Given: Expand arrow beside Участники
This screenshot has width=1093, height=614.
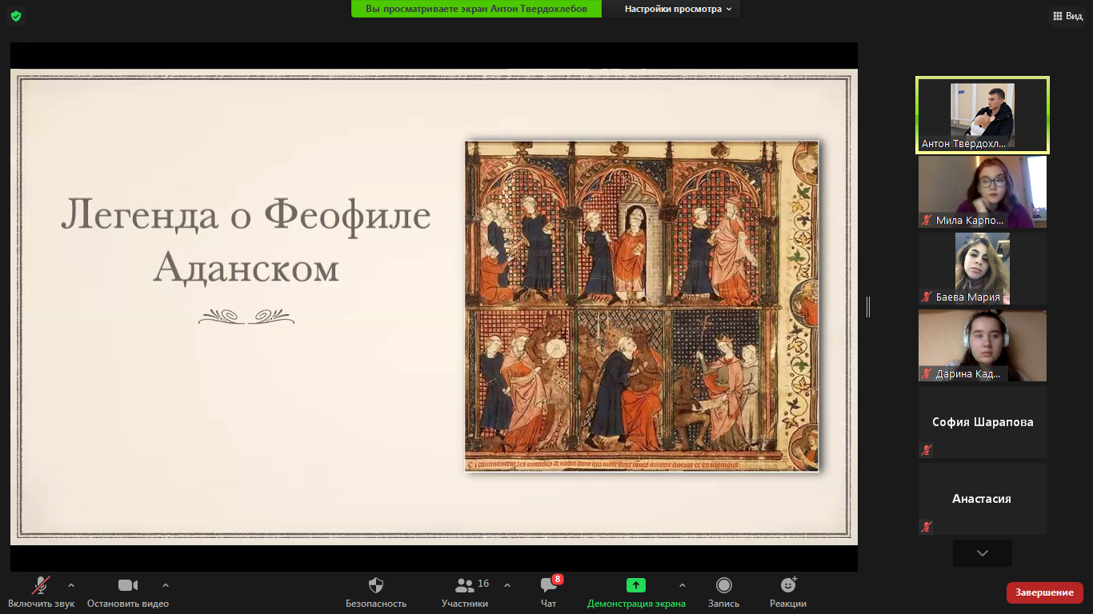Looking at the screenshot, I should pos(506,585).
